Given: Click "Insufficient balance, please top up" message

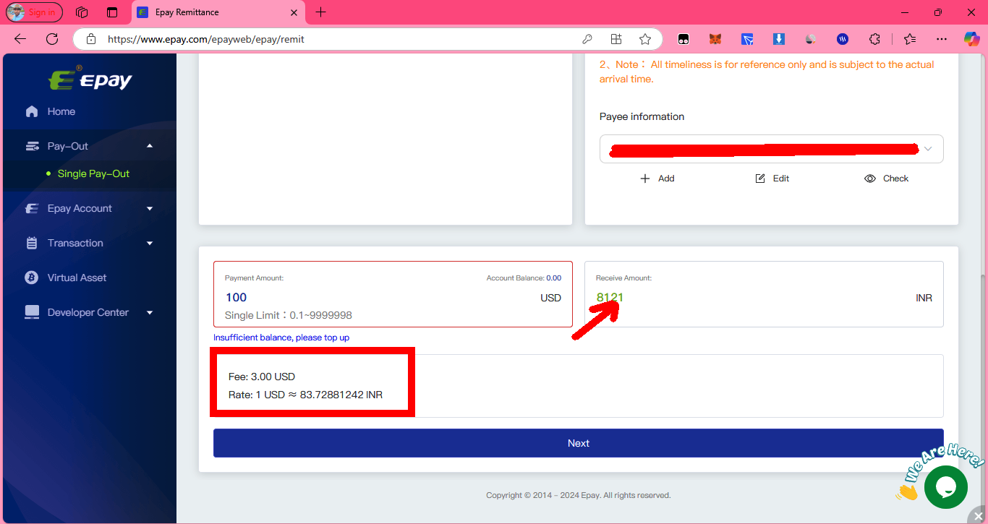Looking at the screenshot, I should 281,338.
